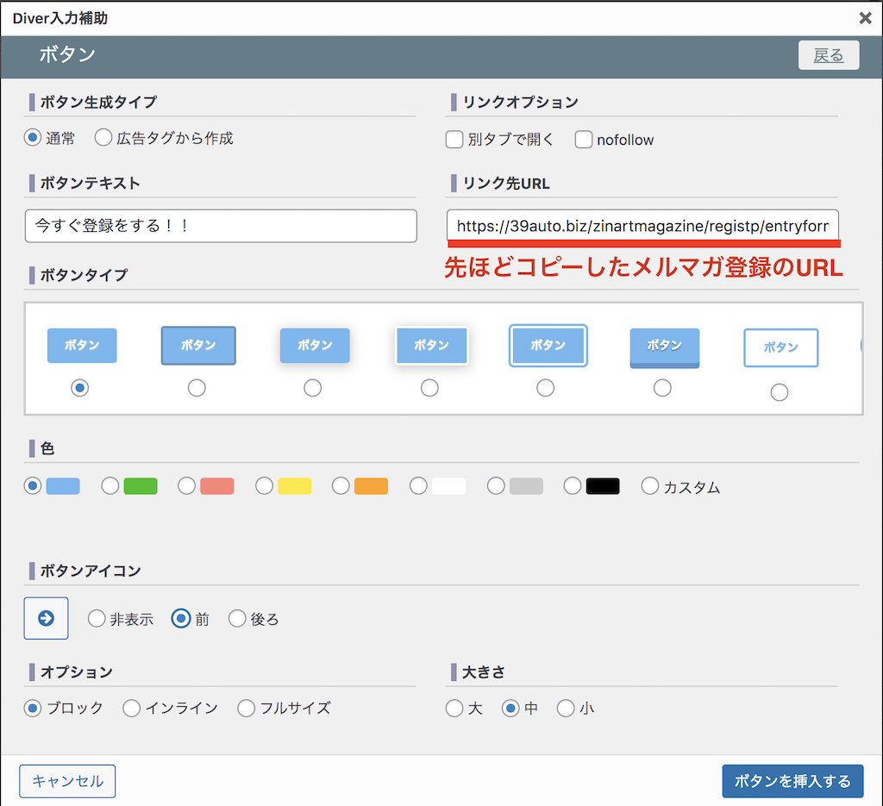
Task: Set icon position to 後ろ
Action: click(x=237, y=619)
